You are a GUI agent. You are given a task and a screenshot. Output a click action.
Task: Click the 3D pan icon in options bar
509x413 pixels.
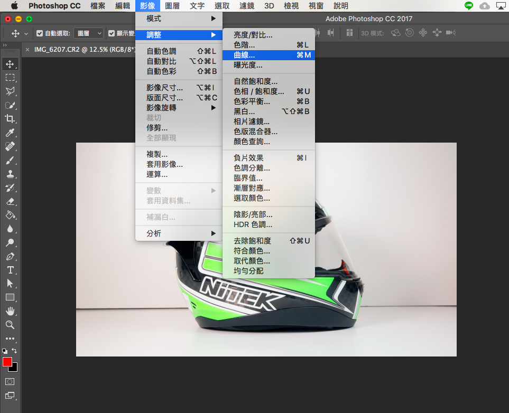(423, 32)
